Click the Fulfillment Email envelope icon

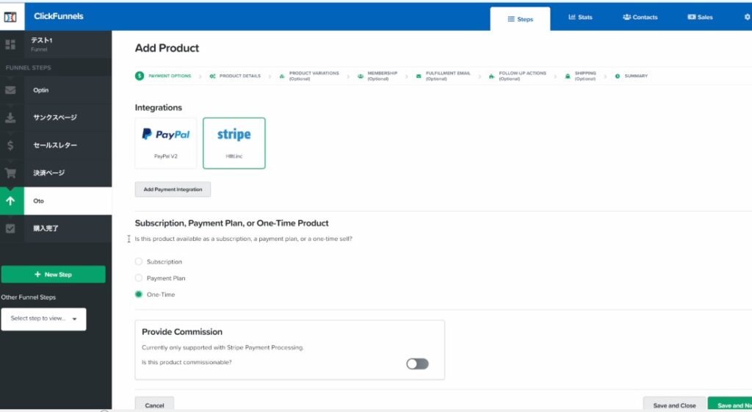[x=418, y=76]
